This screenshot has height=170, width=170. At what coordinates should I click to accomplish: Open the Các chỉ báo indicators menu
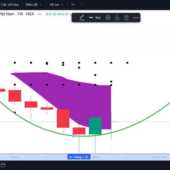click(x=10, y=5)
